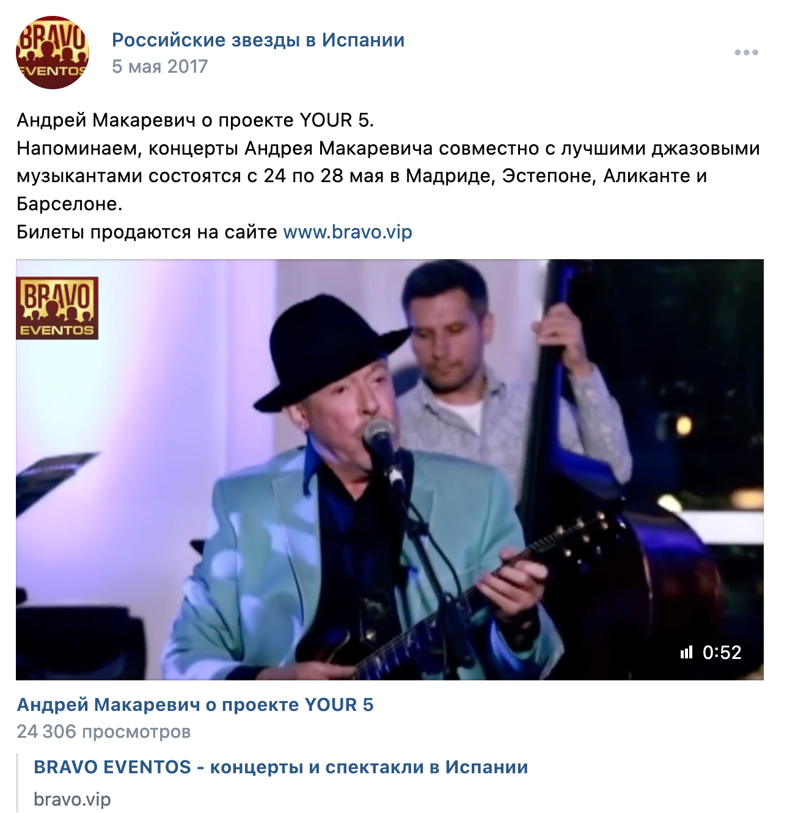Open video title Андрей Макаревич о проекте YOUR 5
This screenshot has height=813, width=787.
point(195,704)
